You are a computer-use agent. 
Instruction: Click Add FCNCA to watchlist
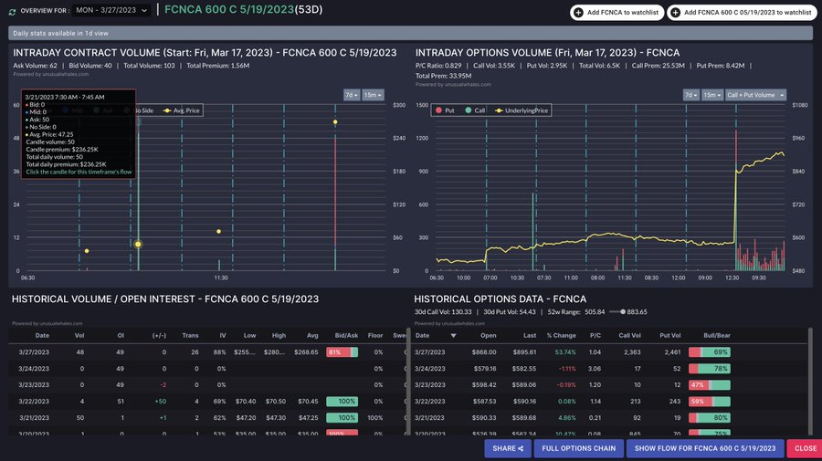click(617, 13)
